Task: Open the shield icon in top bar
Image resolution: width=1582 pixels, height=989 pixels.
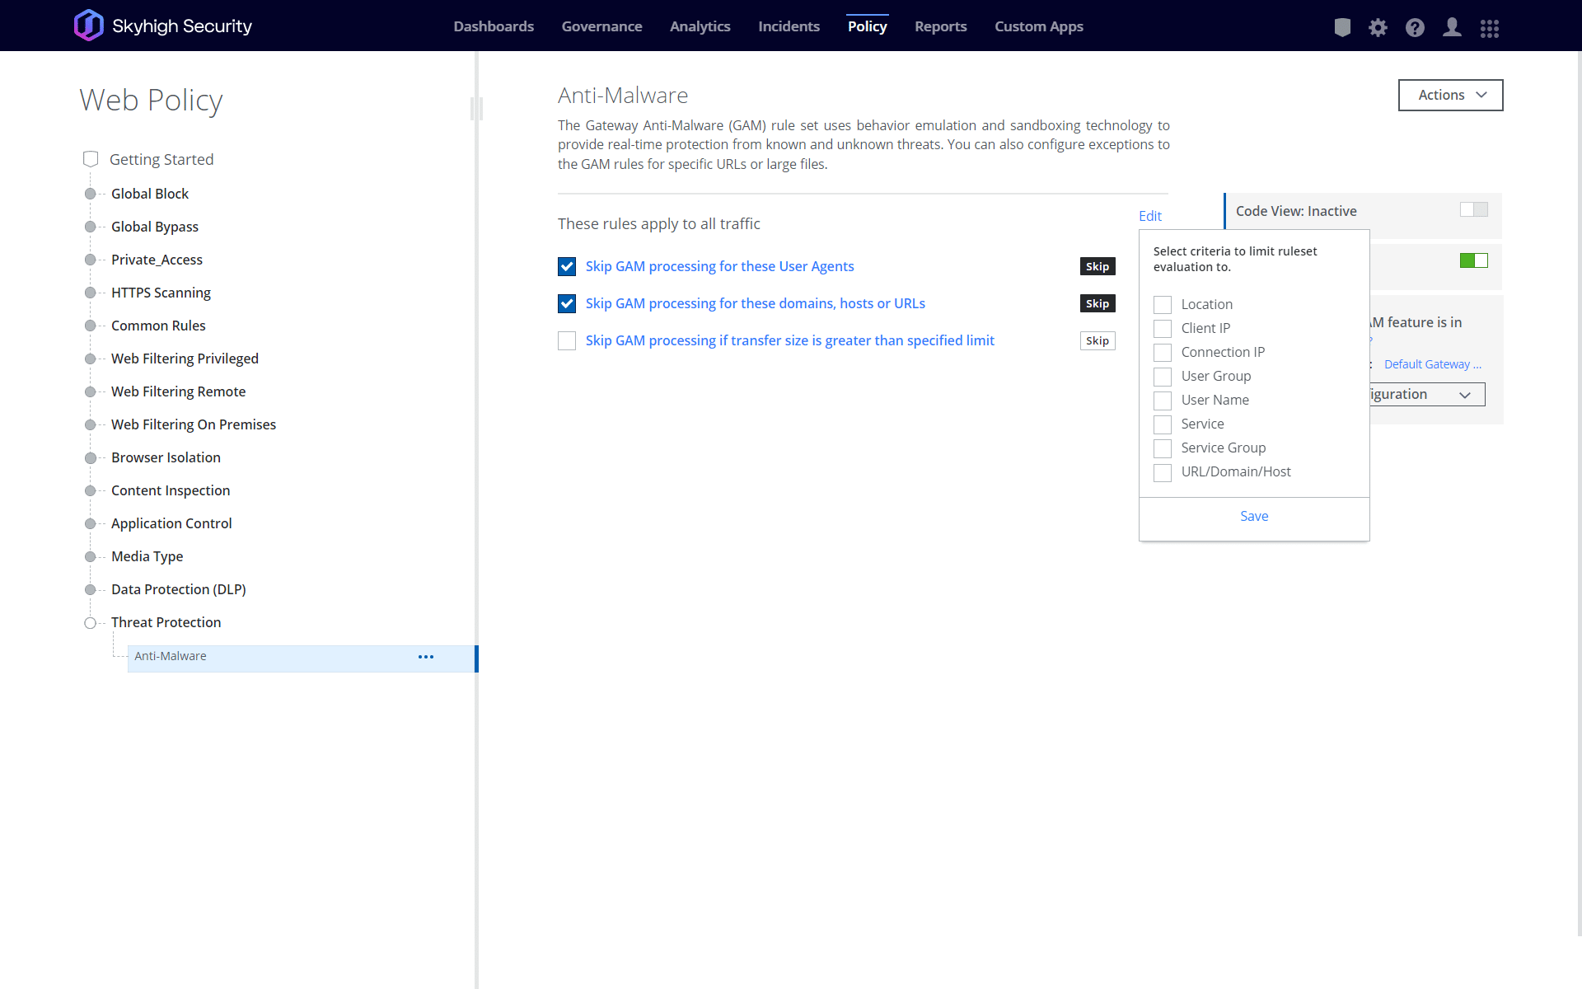Action: (1342, 27)
